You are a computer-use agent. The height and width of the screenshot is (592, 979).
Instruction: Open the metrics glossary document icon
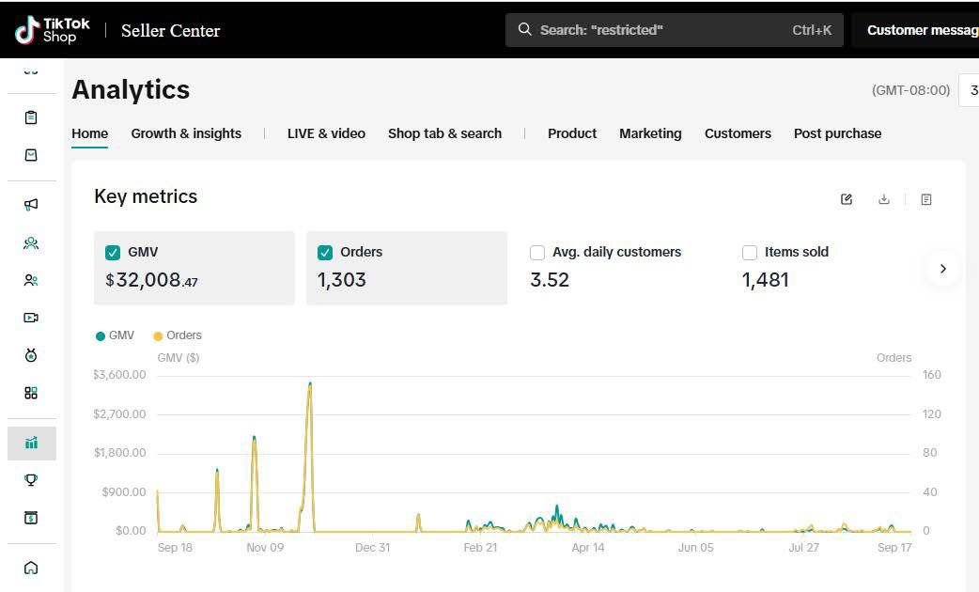(x=926, y=199)
